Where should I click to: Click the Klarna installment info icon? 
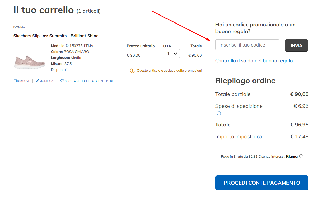click(301, 156)
